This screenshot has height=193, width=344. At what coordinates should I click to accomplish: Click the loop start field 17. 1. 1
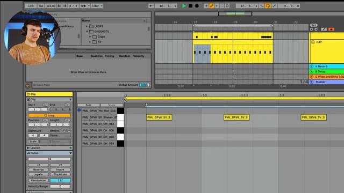pos(247,6)
